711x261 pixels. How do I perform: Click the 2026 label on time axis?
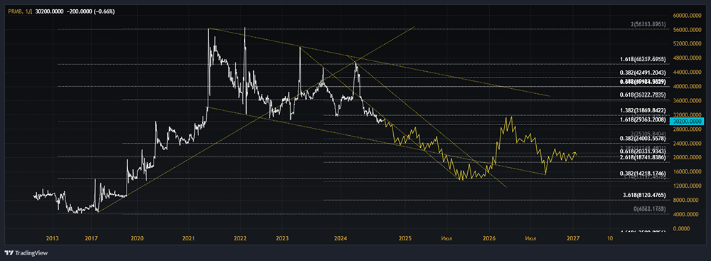(489, 238)
